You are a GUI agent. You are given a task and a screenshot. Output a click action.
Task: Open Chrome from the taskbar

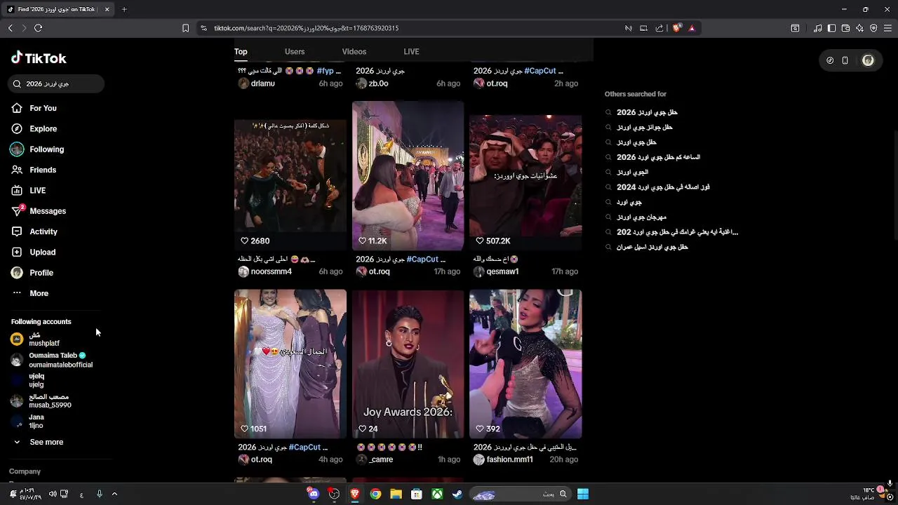pos(375,494)
